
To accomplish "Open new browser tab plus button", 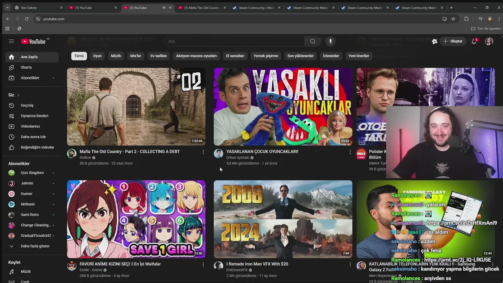I will 451,8.
